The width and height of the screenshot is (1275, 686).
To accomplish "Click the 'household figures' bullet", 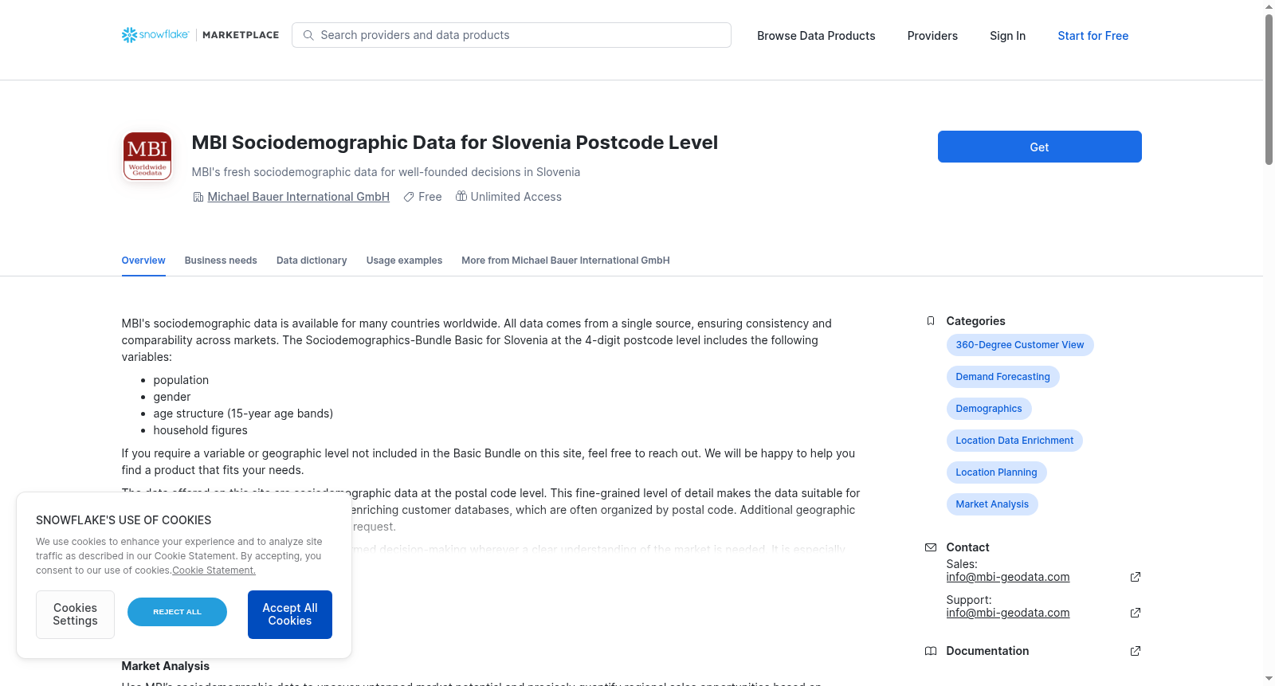I will click(201, 430).
